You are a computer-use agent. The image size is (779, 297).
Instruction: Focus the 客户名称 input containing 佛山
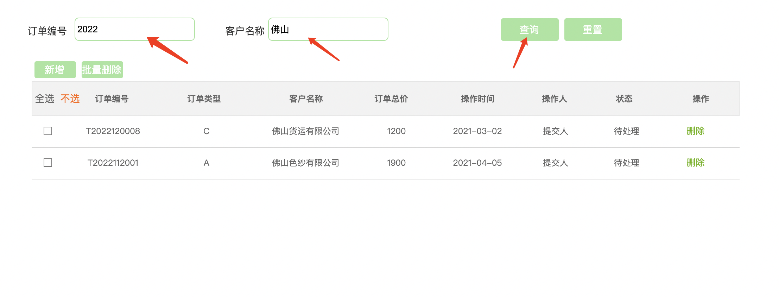328,29
